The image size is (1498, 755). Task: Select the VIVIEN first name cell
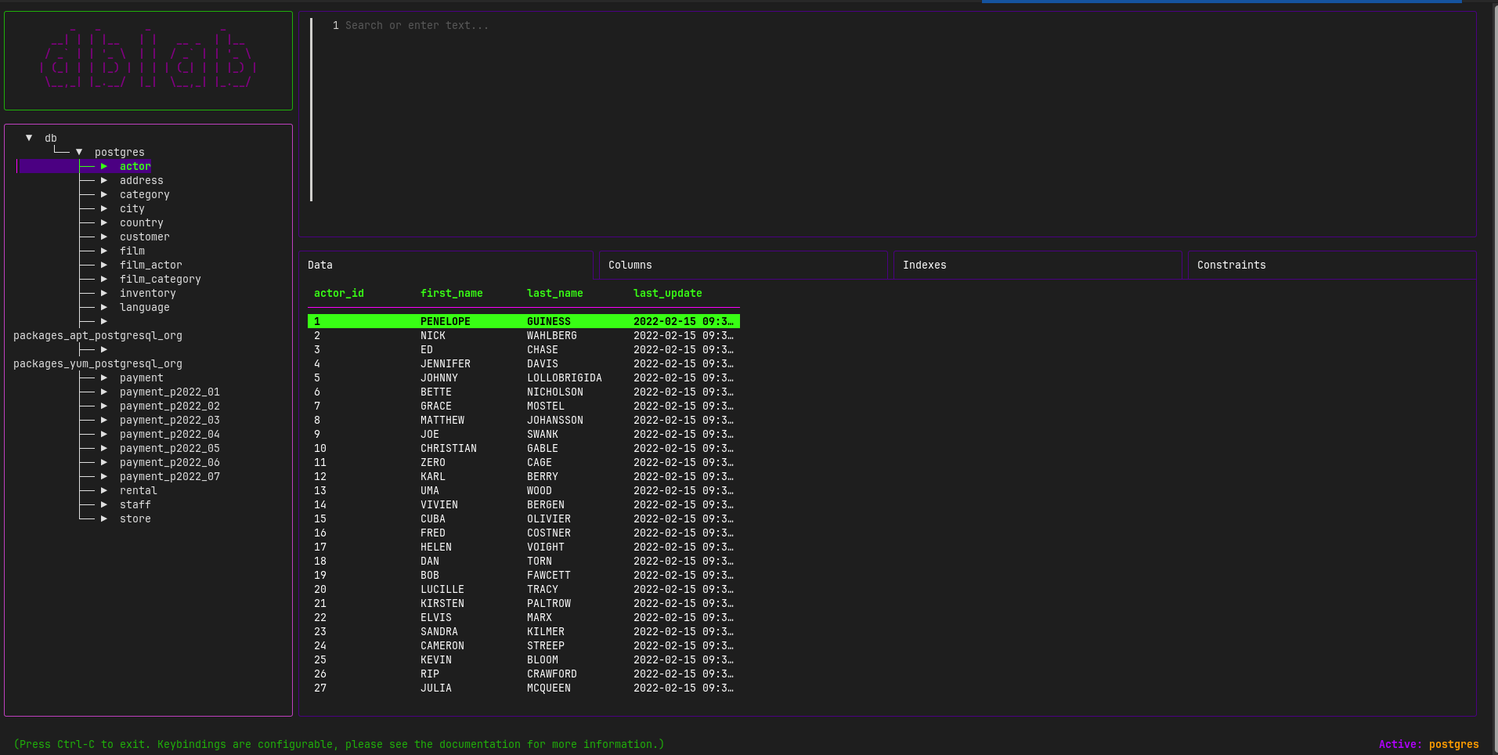pos(439,504)
